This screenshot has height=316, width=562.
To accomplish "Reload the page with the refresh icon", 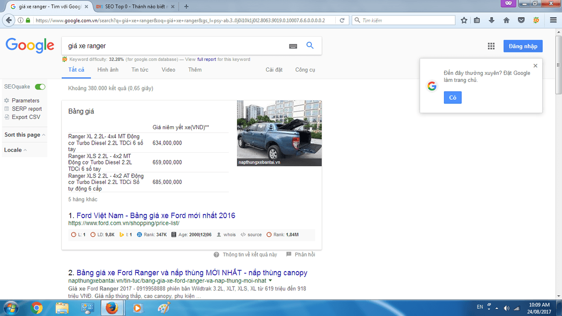I will 342,21.
